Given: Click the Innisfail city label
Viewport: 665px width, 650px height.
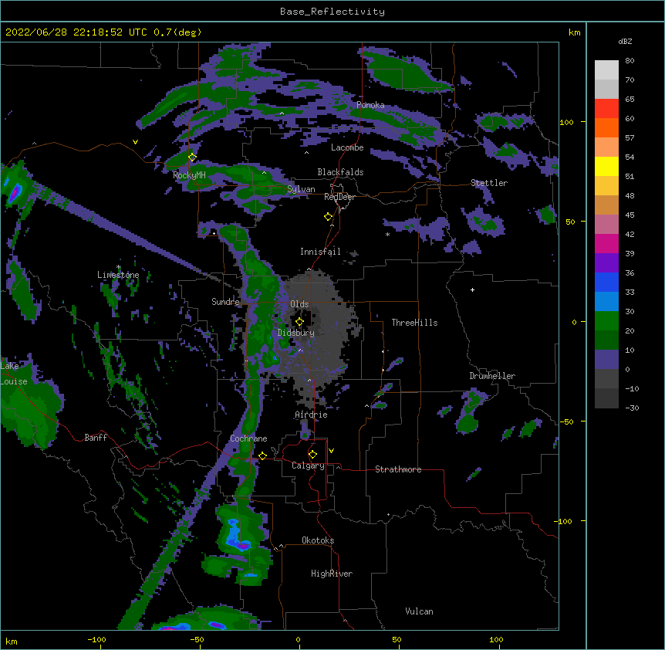Looking at the screenshot, I should point(320,252).
